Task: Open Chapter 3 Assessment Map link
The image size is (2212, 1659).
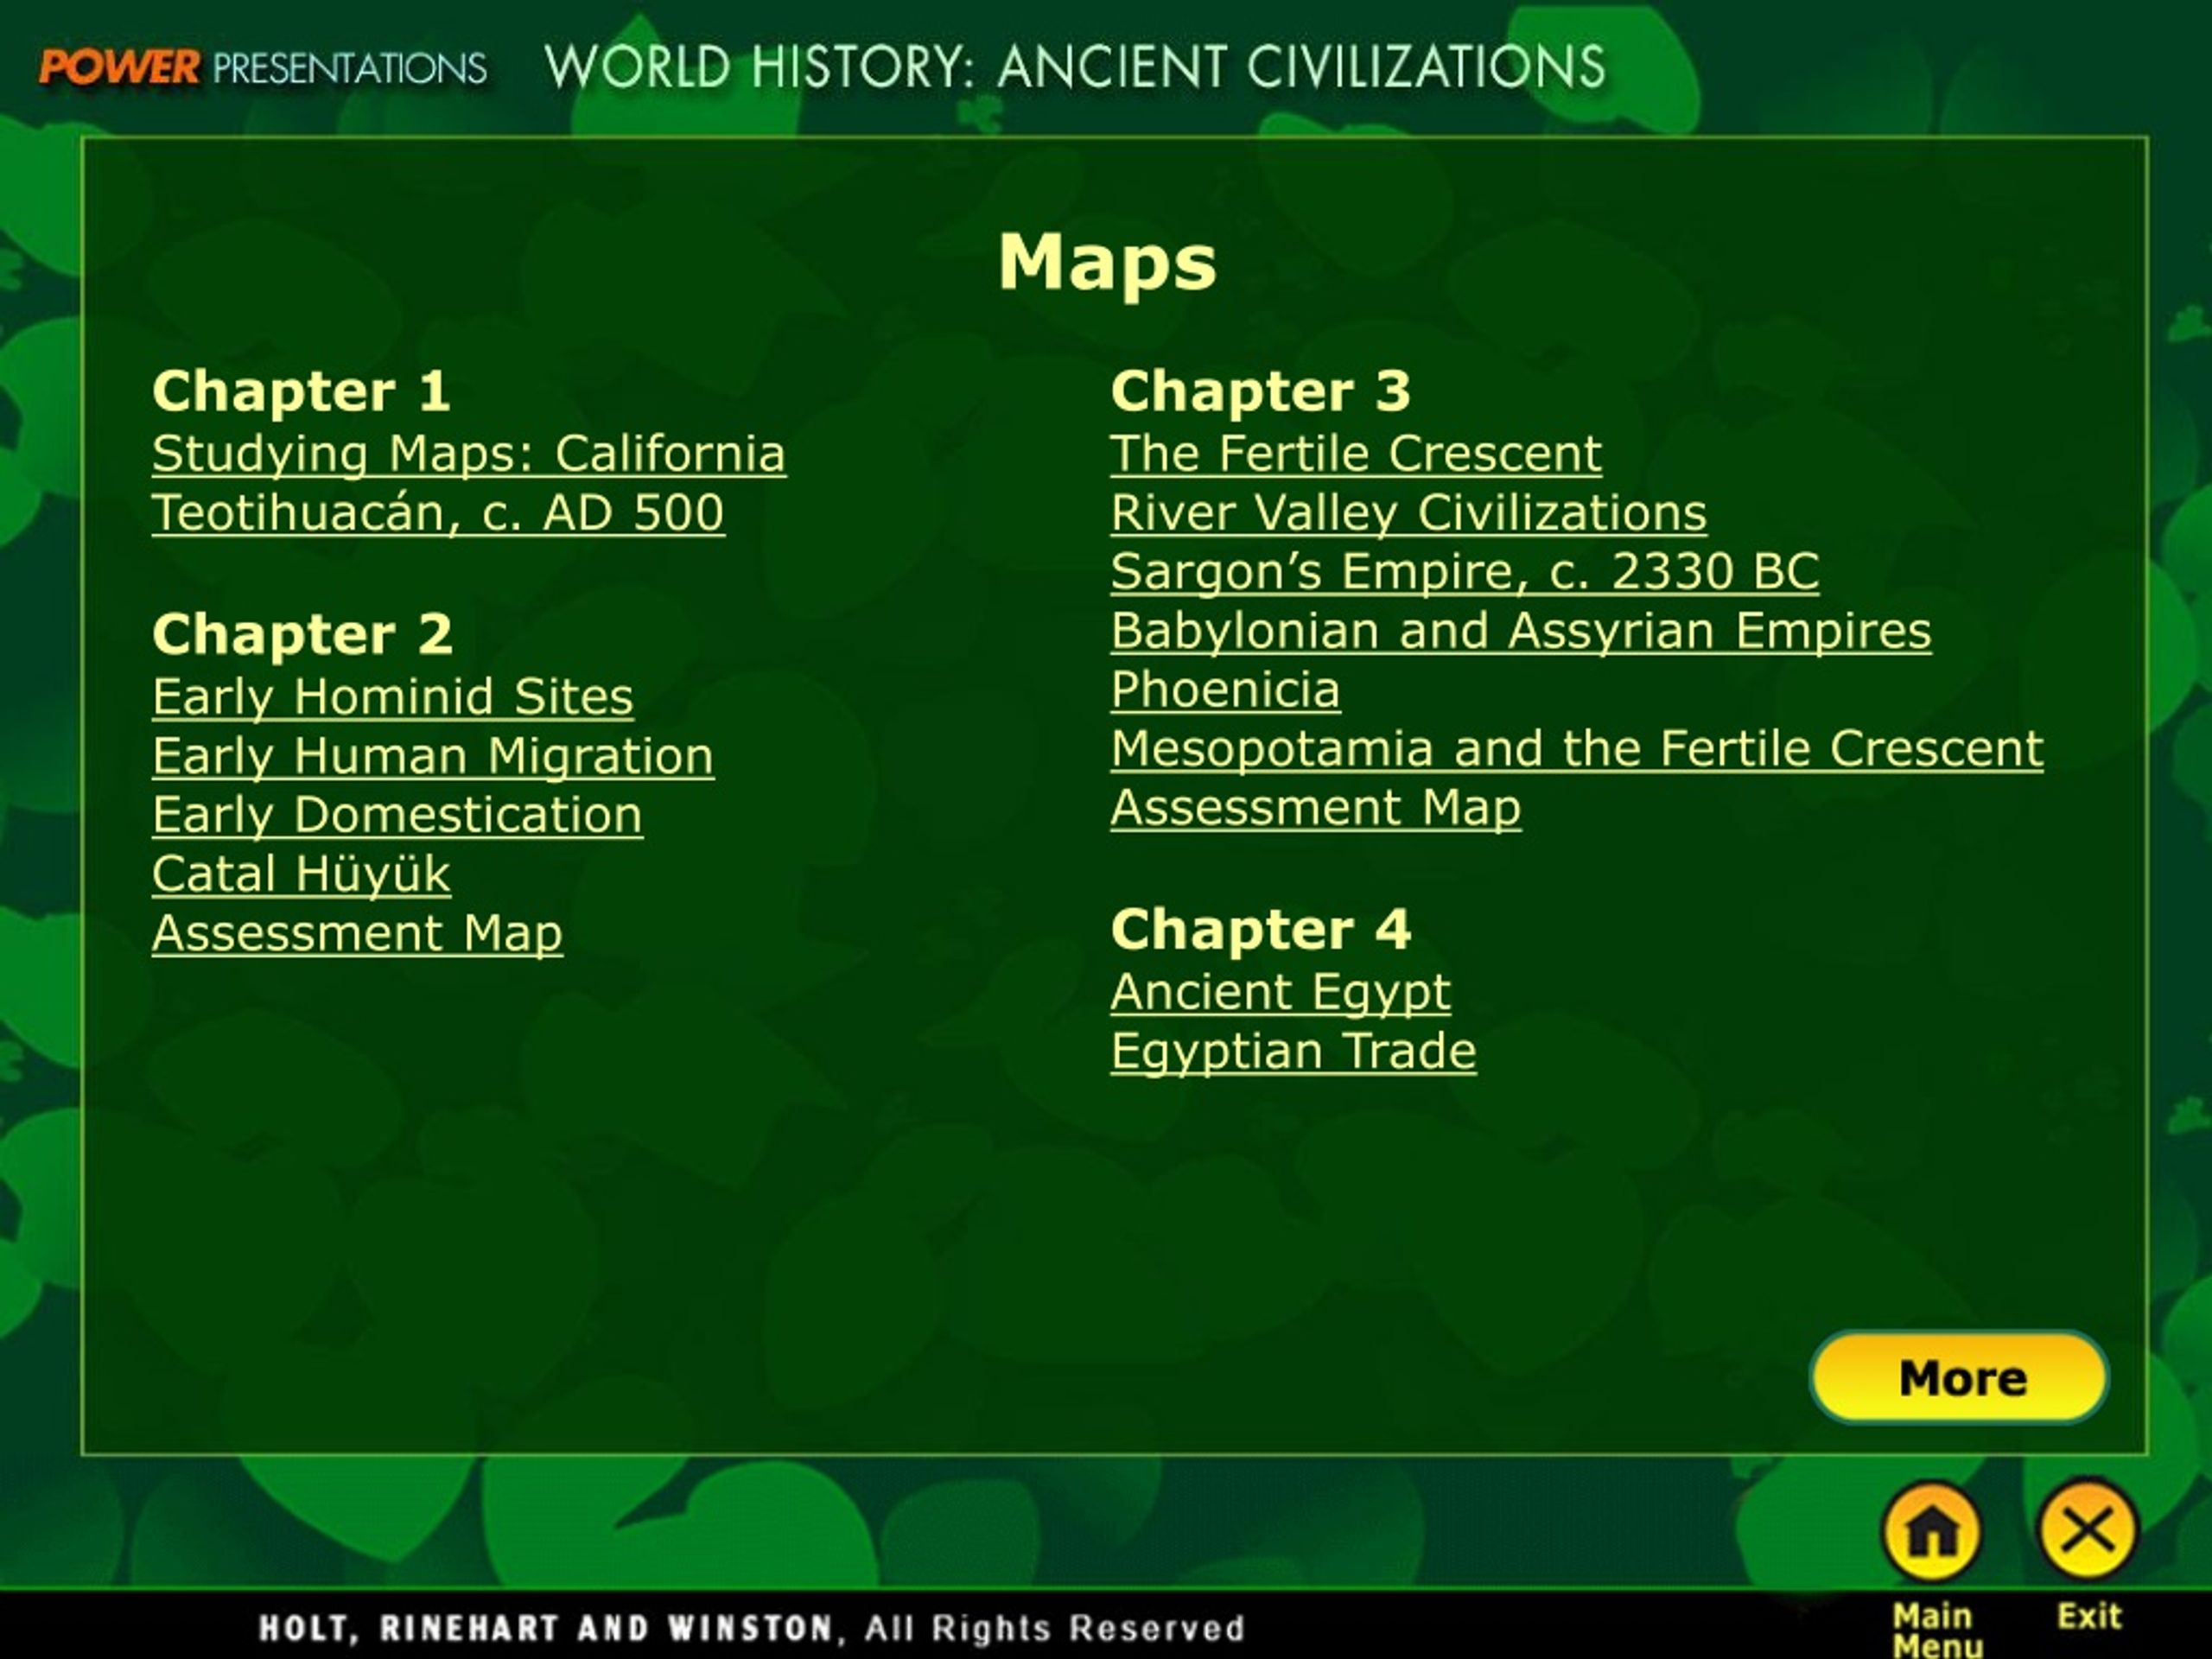Action: tap(1316, 808)
